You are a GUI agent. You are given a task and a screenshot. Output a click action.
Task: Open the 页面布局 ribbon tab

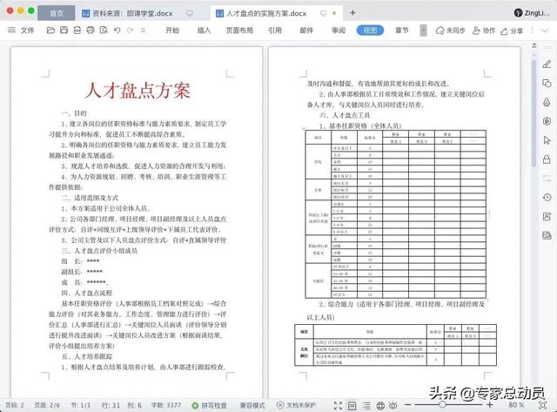(239, 30)
